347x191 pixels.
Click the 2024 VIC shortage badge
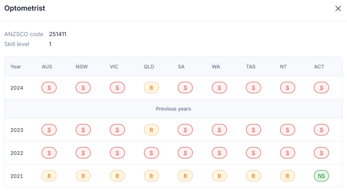117,88
